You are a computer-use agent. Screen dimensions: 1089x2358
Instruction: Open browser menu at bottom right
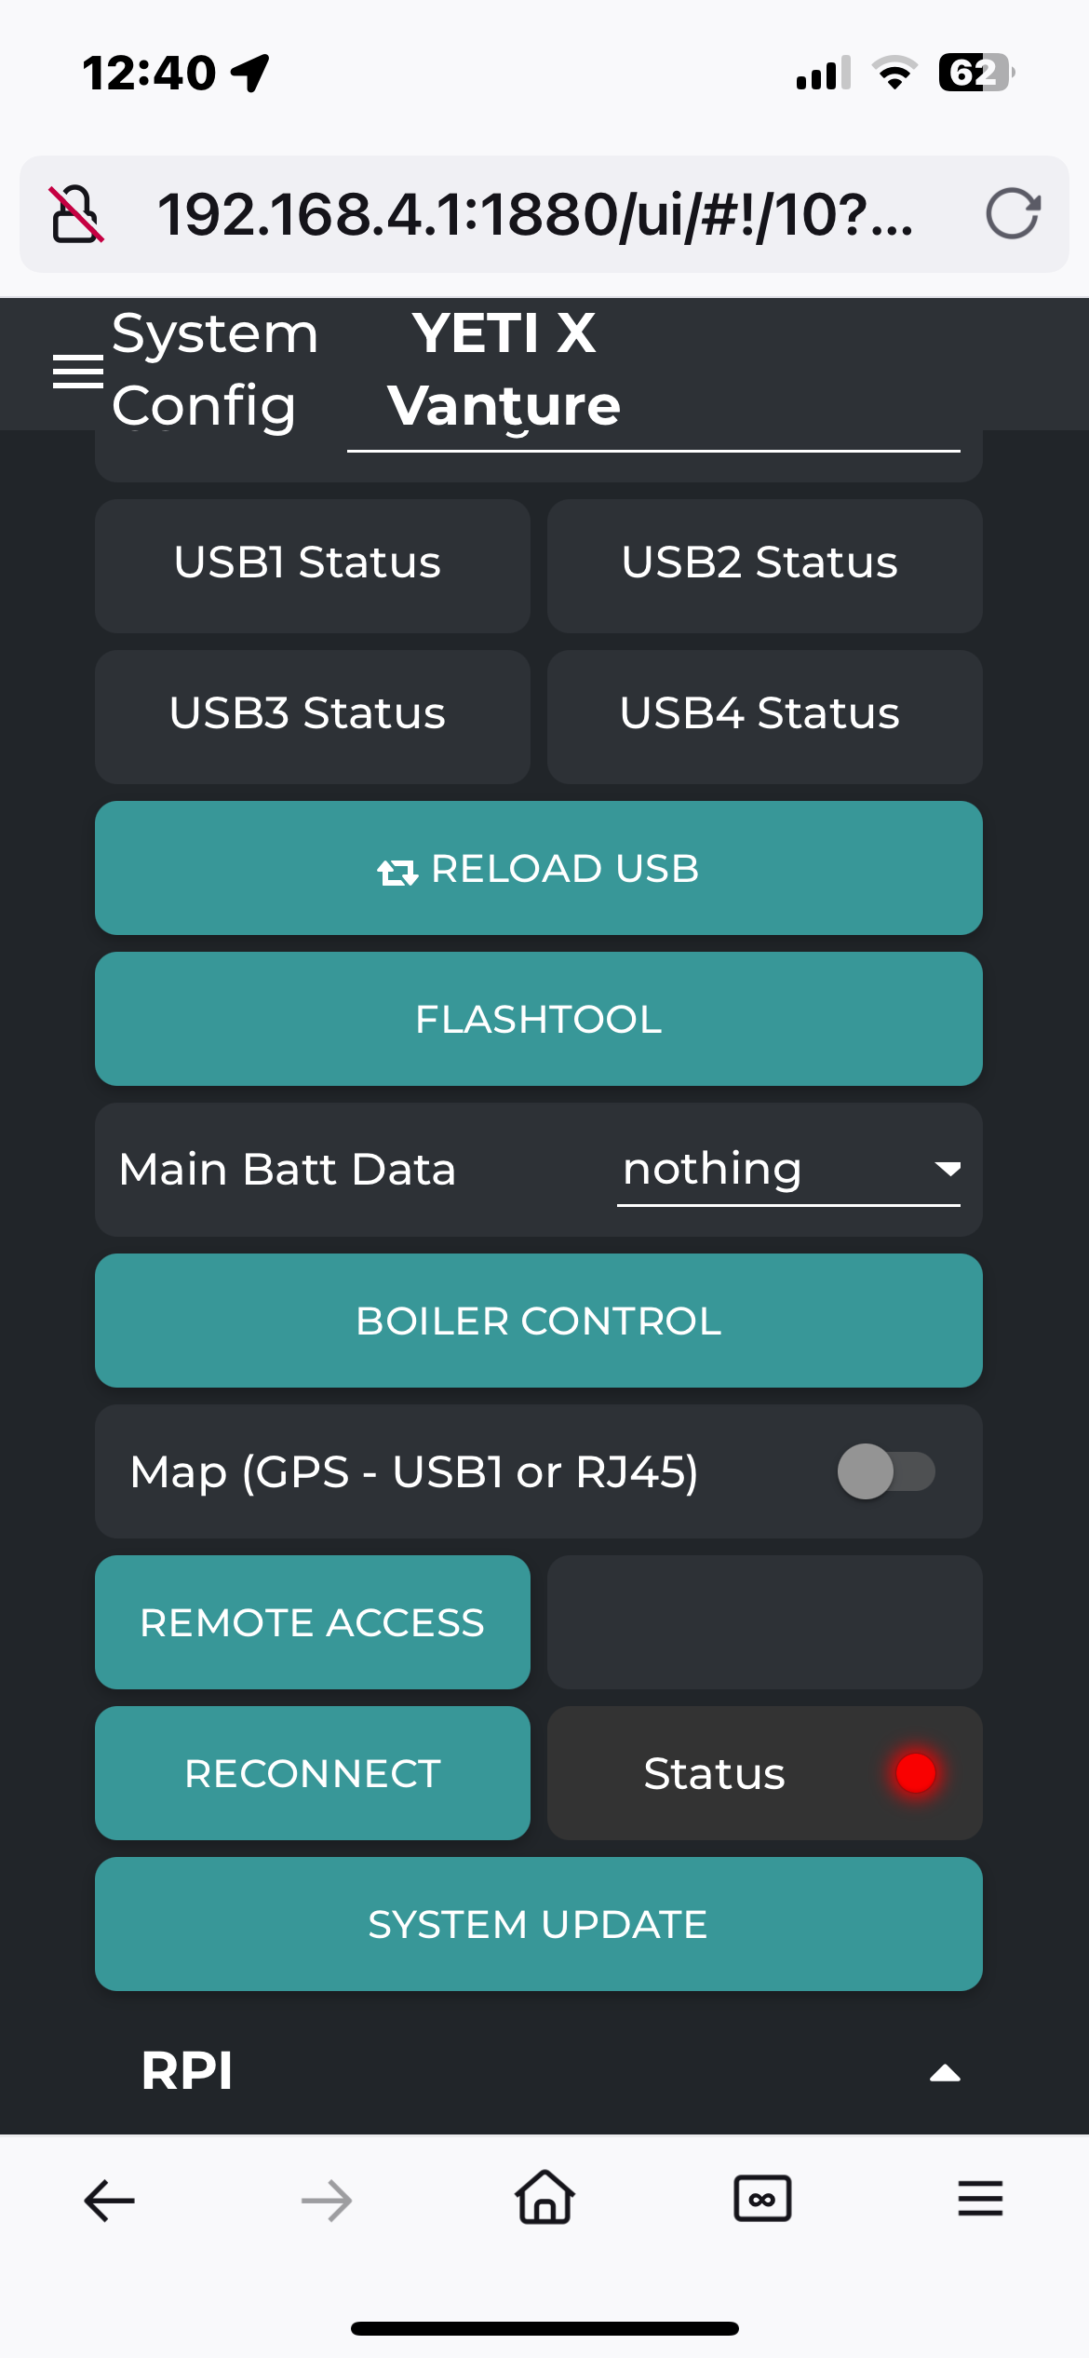click(x=980, y=2199)
